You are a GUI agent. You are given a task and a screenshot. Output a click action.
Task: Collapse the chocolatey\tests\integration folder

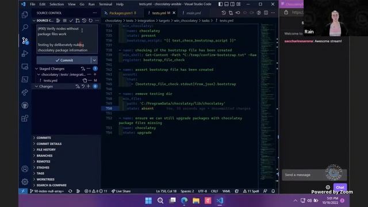[x=39, y=74]
